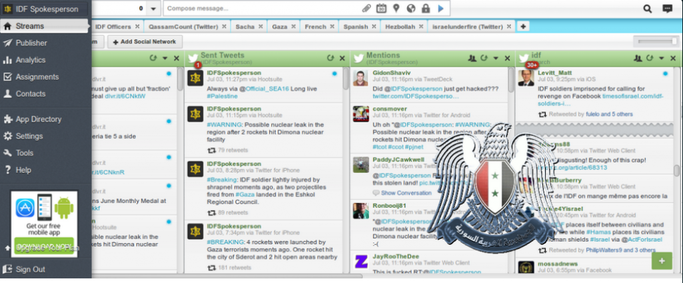Click the globe targeting icon
683x283 pixels.
pos(411,8)
